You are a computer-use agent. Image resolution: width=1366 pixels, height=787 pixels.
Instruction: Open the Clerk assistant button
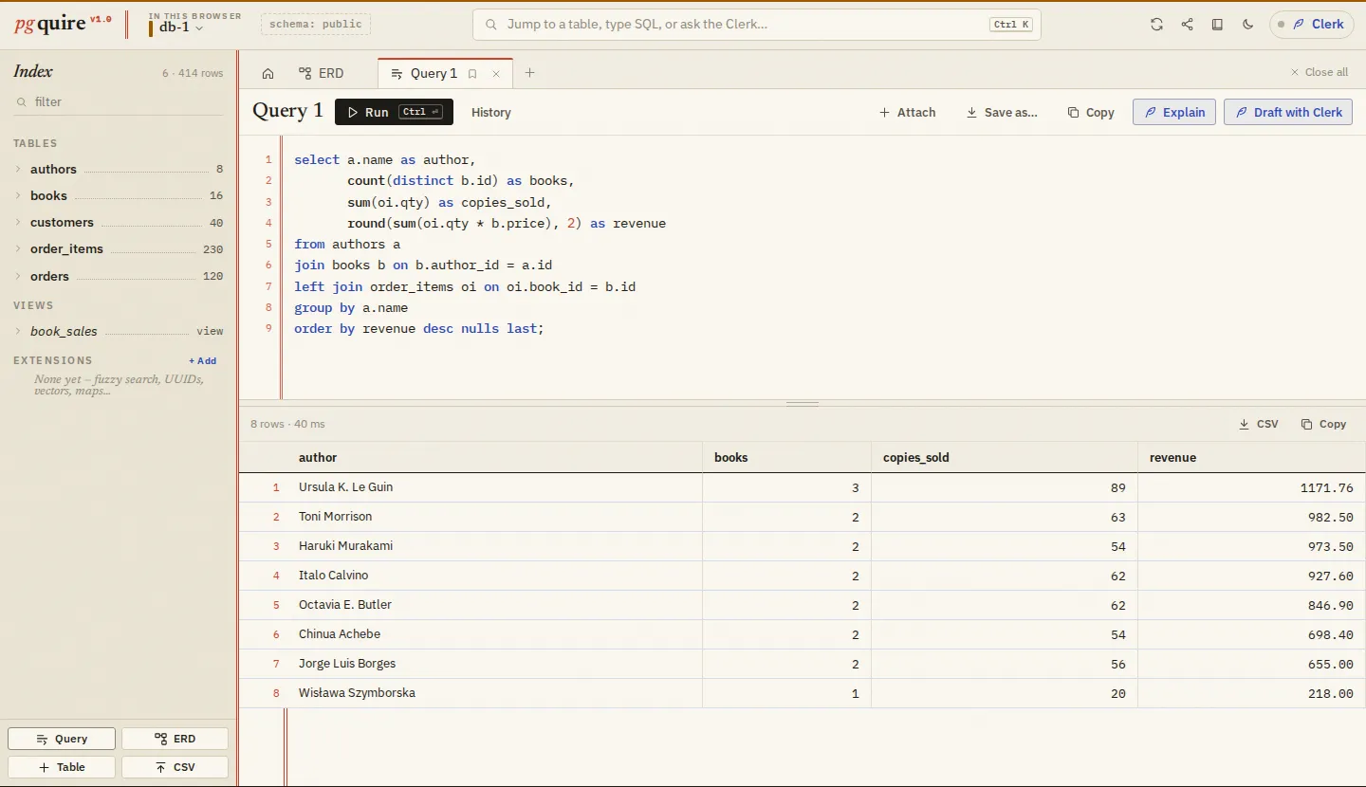tap(1311, 25)
